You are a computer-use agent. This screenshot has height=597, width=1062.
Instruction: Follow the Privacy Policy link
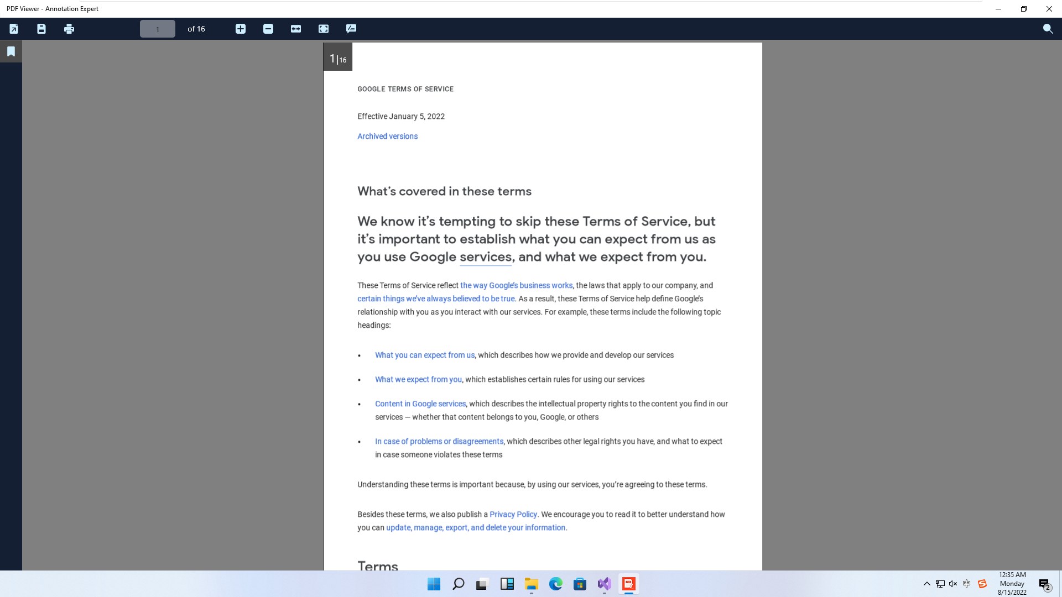coord(513,515)
